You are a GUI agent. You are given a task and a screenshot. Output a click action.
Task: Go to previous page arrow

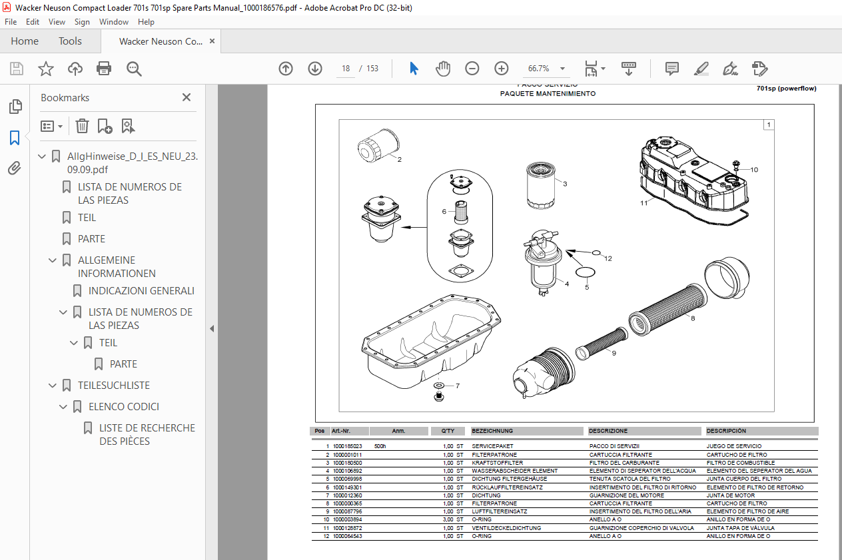click(x=286, y=69)
